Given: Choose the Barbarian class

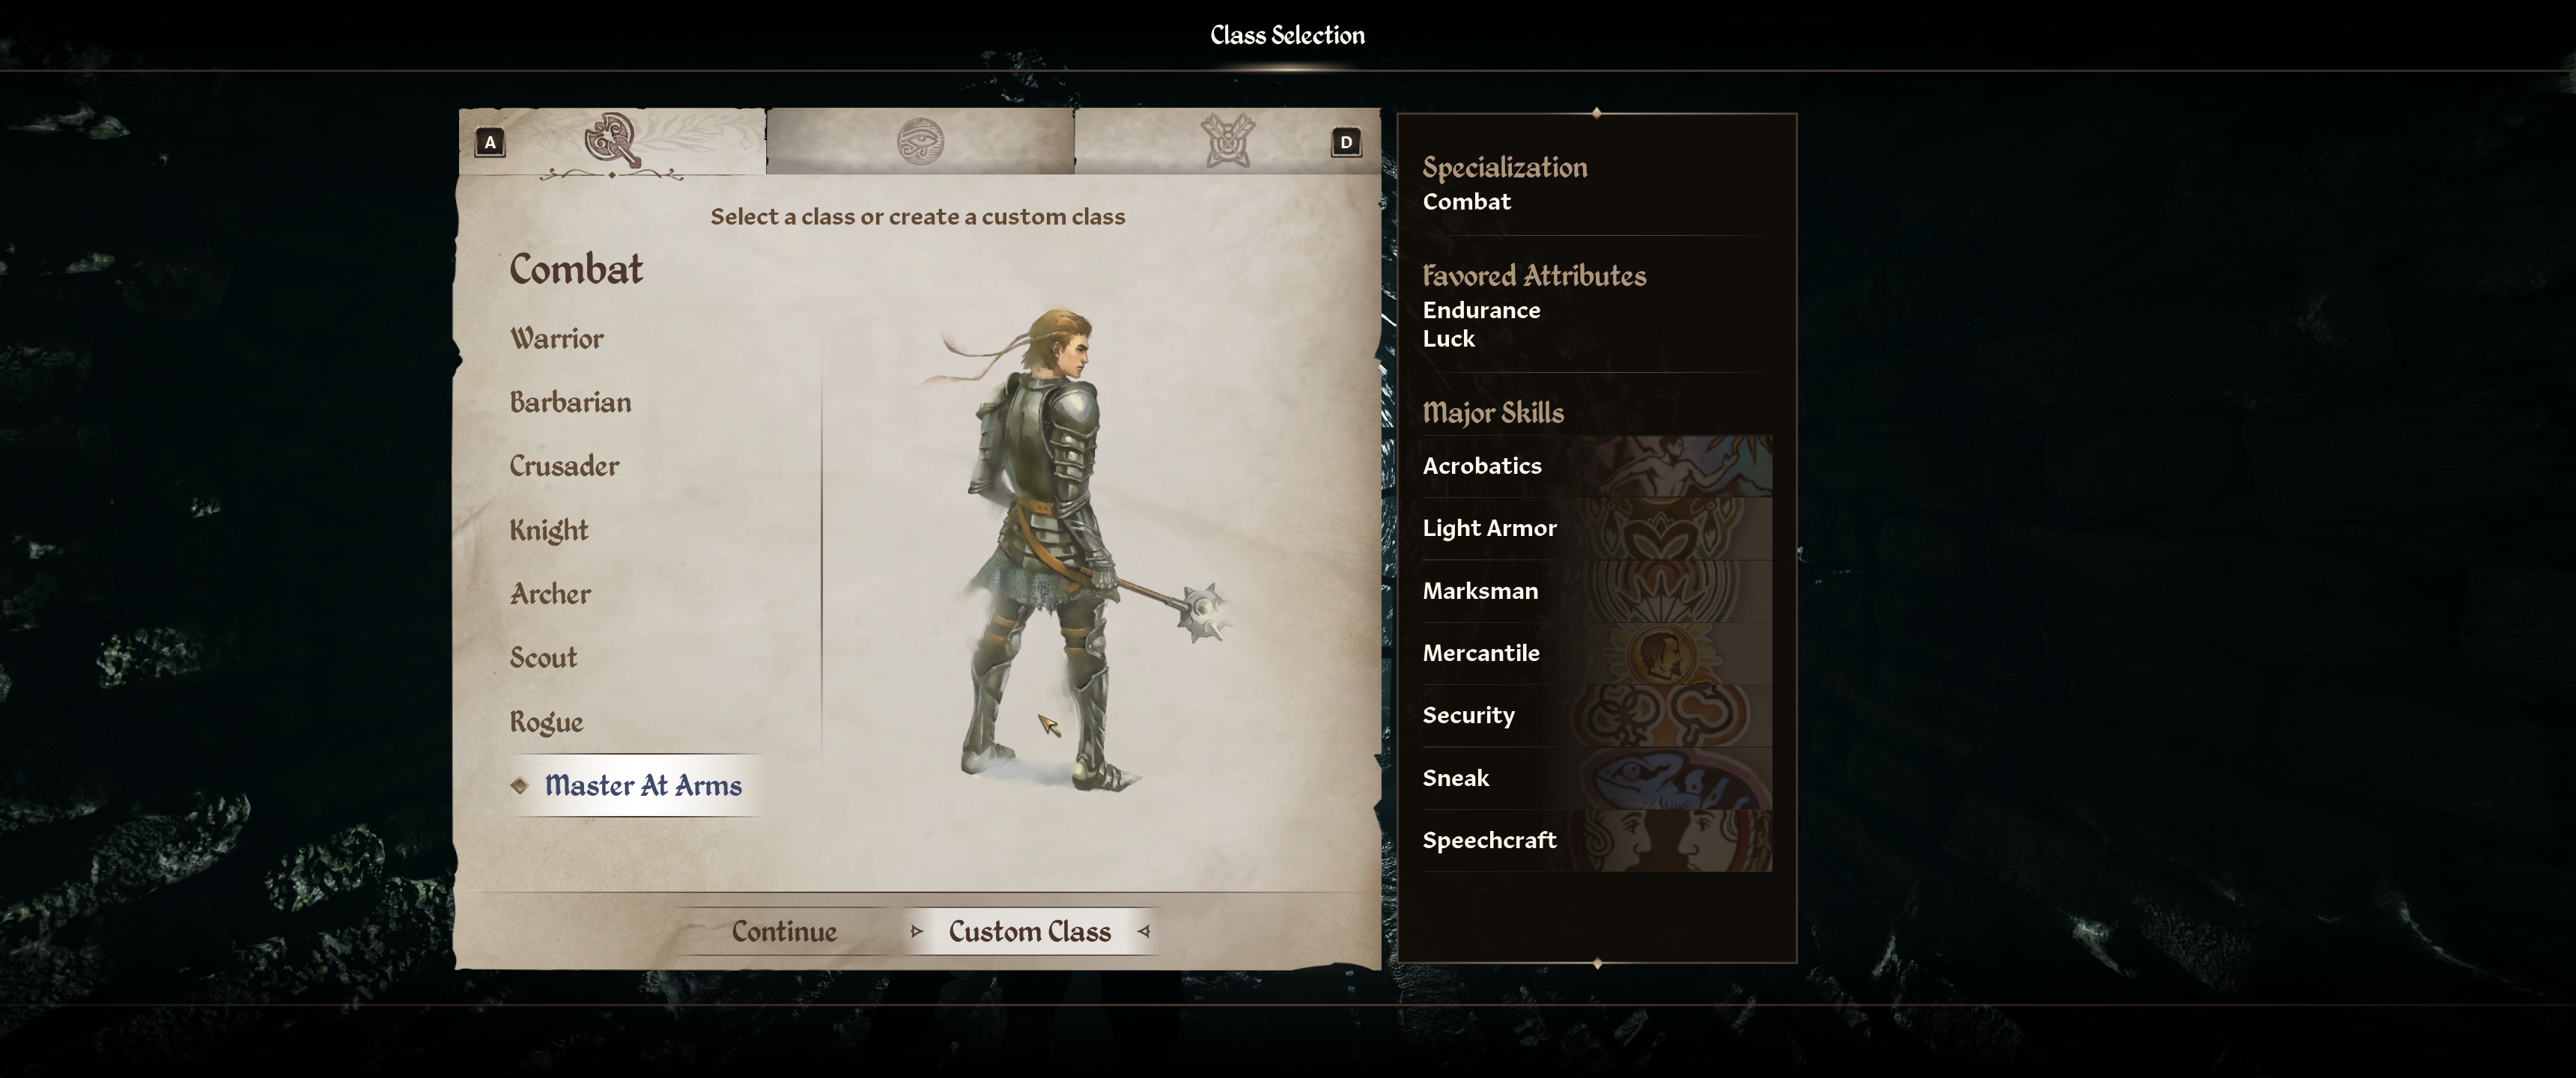Looking at the screenshot, I should [x=571, y=402].
